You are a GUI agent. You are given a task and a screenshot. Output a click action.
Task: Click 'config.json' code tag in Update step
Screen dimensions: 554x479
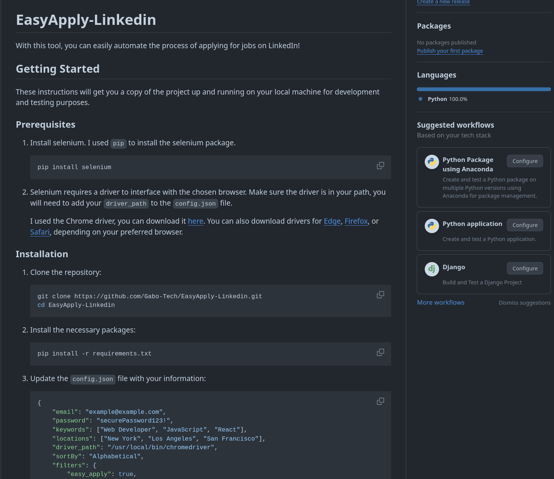(x=93, y=379)
